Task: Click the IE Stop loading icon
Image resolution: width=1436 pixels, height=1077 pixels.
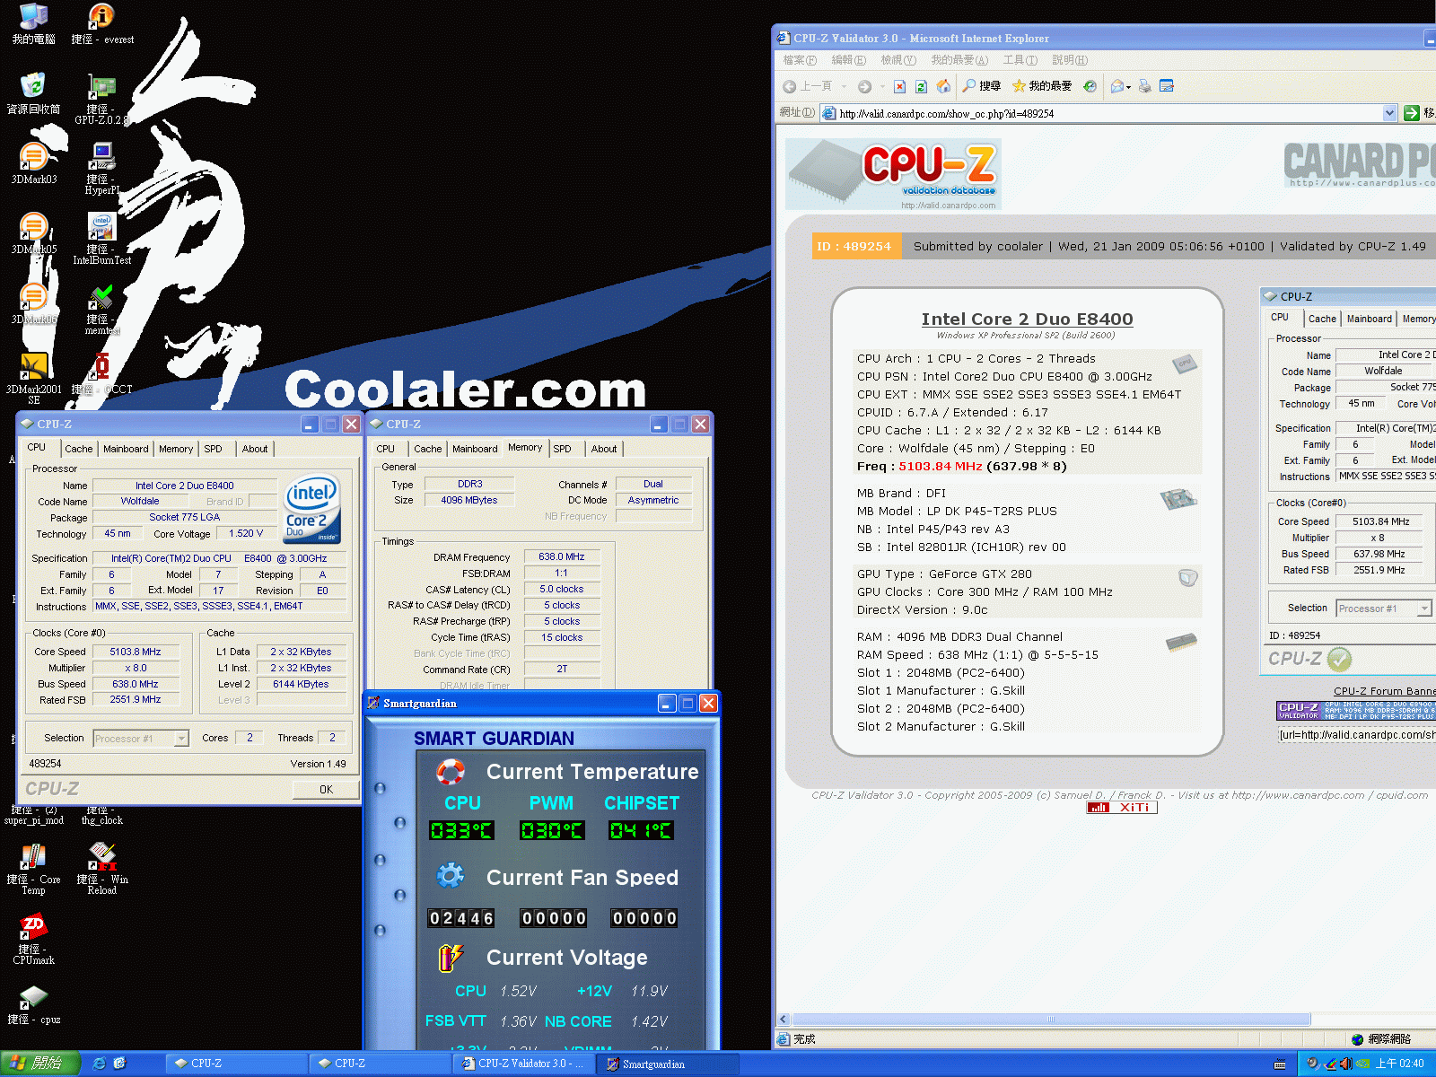Action: click(899, 86)
